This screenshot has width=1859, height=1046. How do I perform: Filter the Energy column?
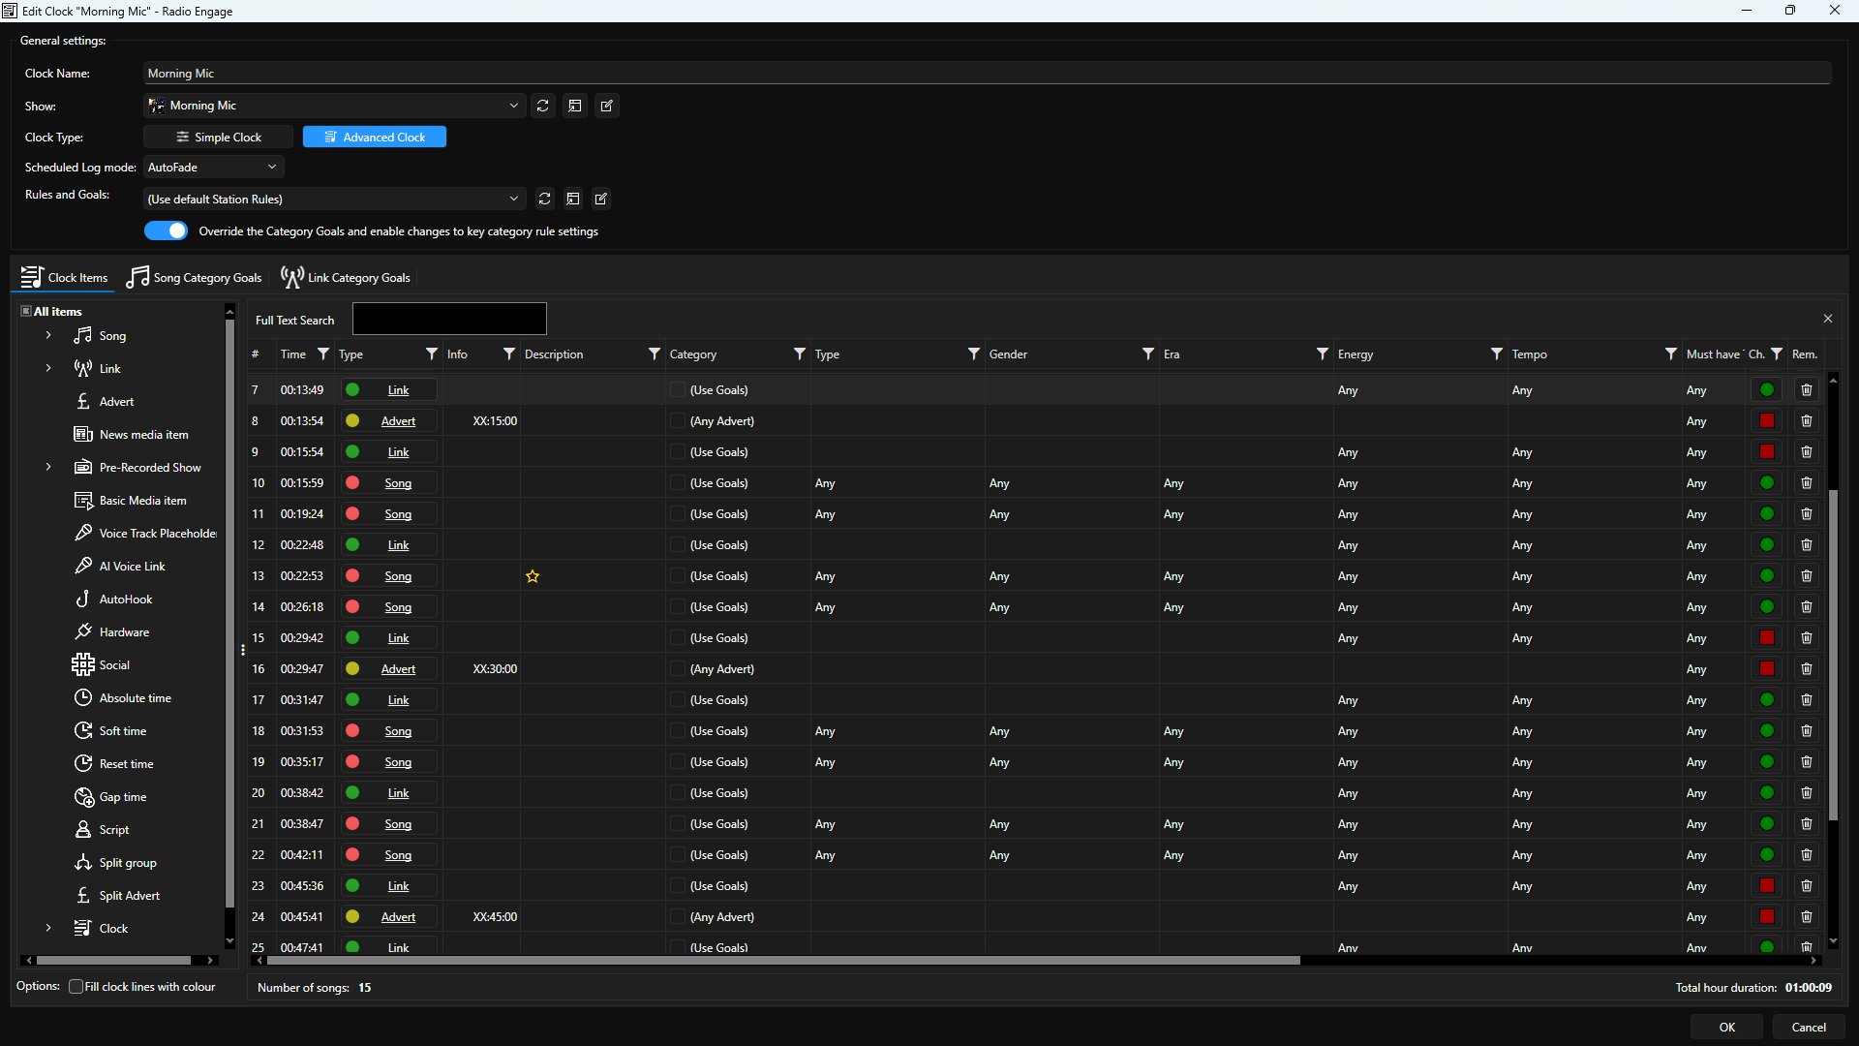tap(1497, 354)
